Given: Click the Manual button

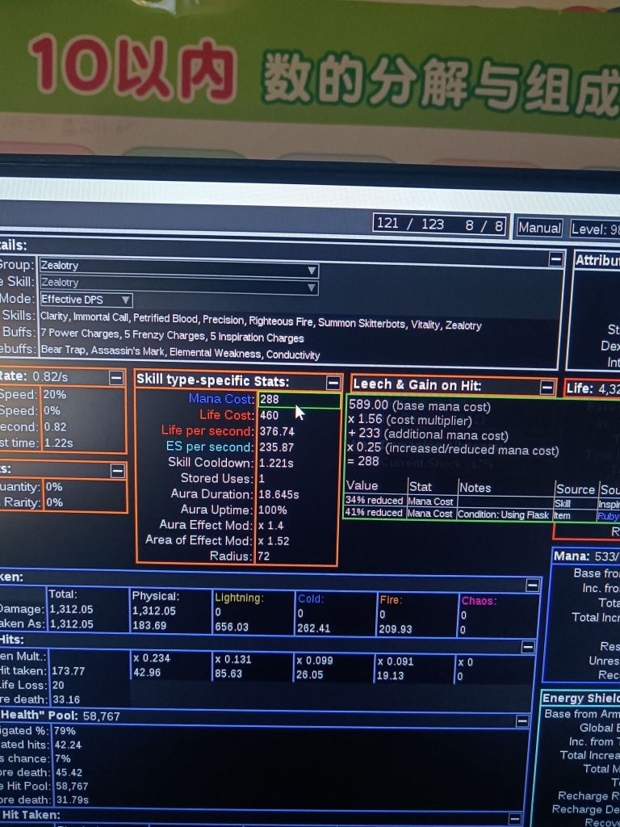Looking at the screenshot, I should point(538,228).
